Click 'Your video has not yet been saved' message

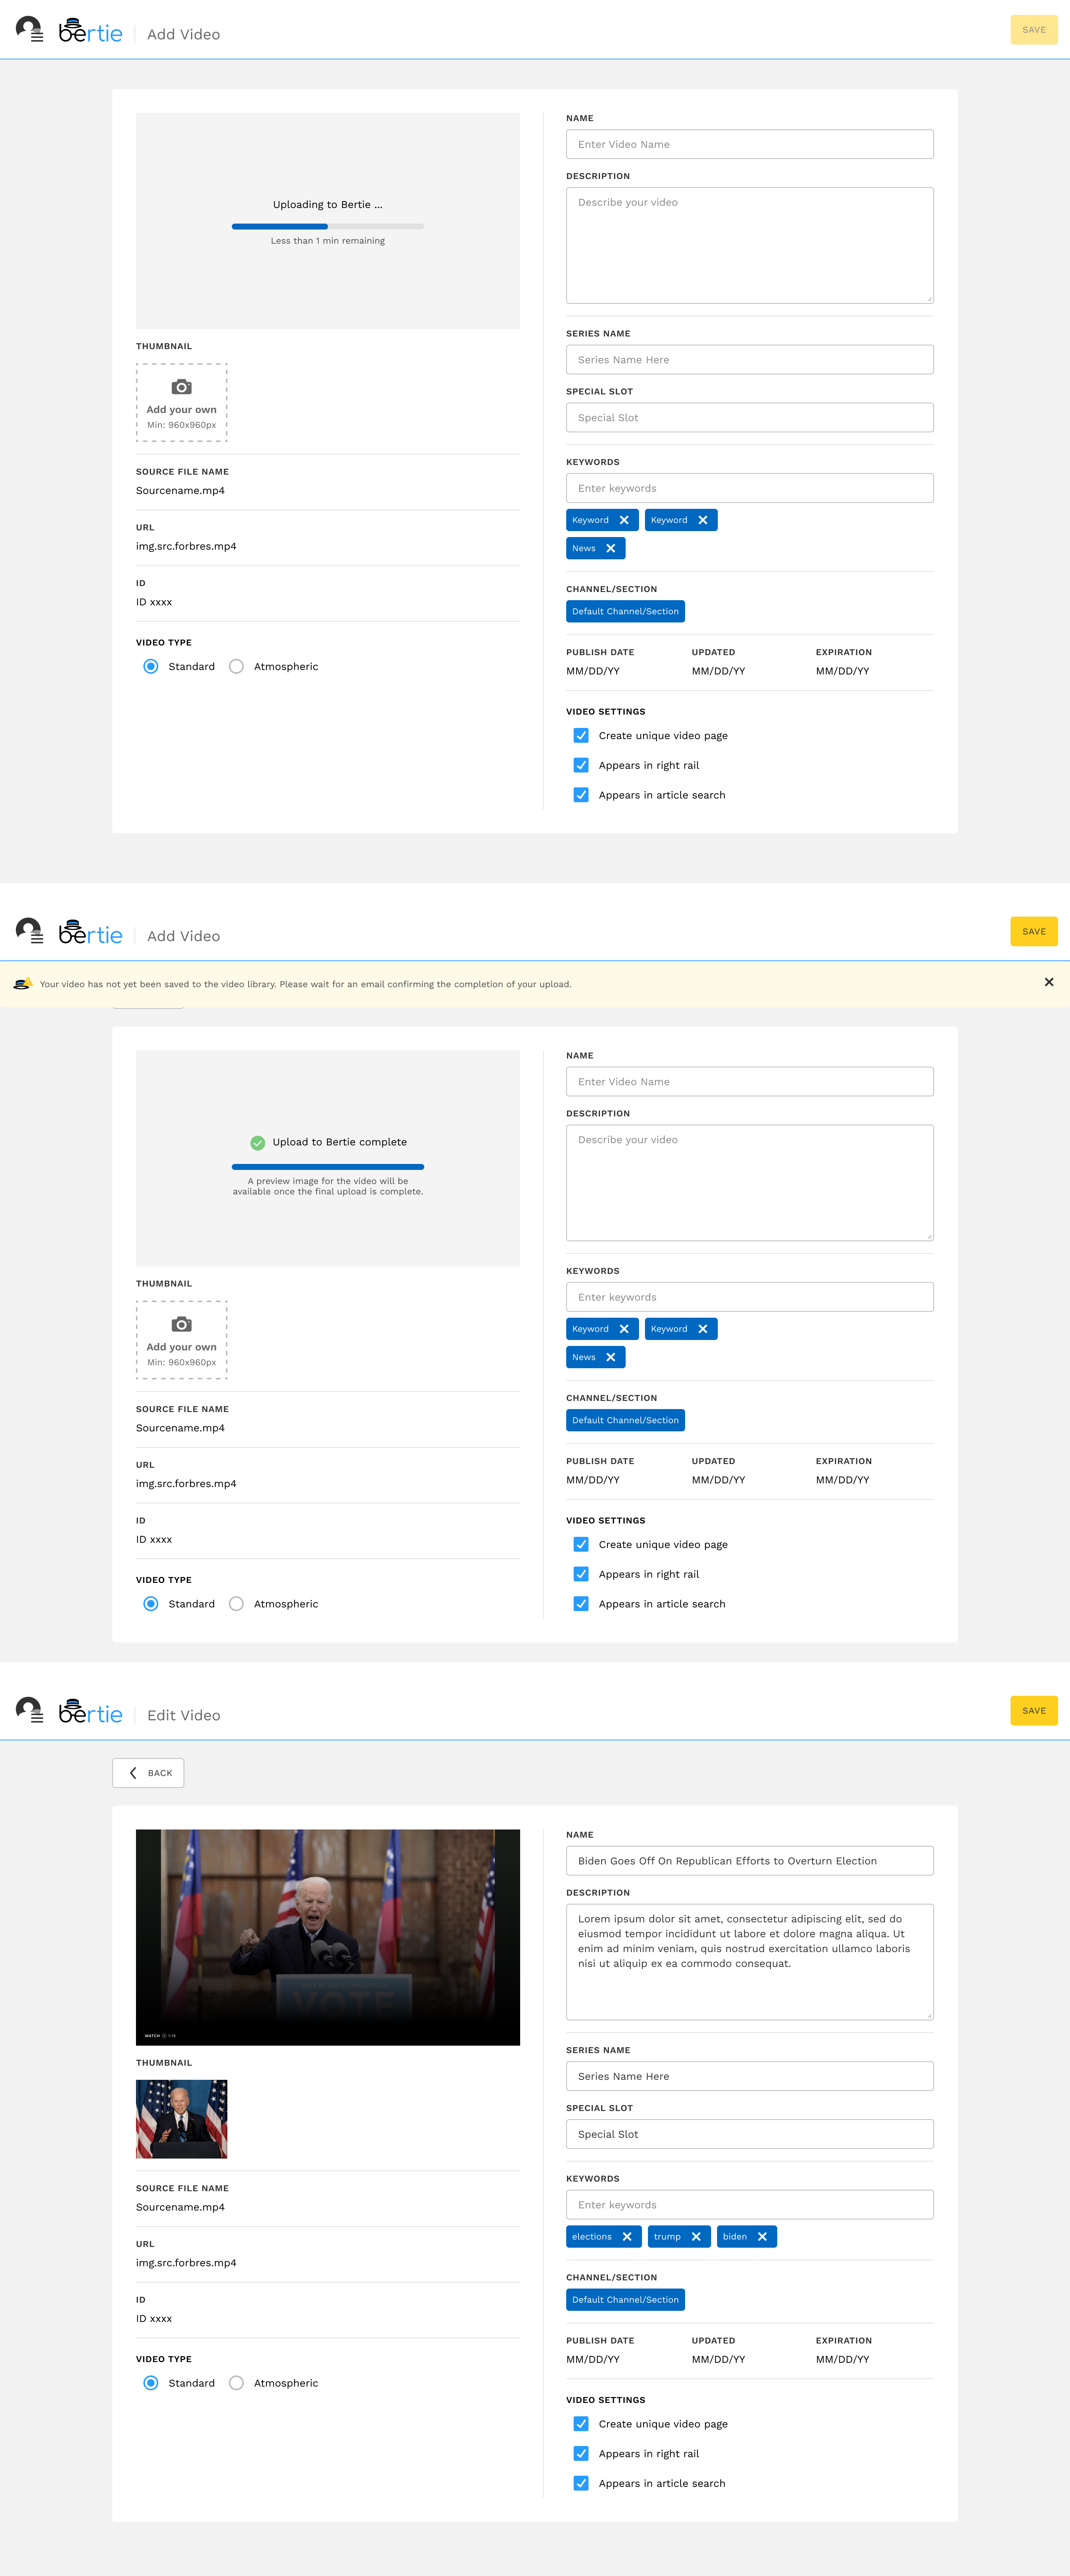pyautogui.click(x=306, y=984)
